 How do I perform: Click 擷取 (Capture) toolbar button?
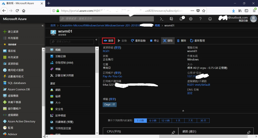tap(168, 41)
